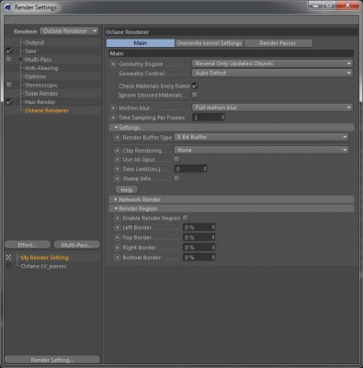Toggle the Hair Render checkbox
Image resolution: width=363 pixels, height=368 pixels.
[9, 101]
